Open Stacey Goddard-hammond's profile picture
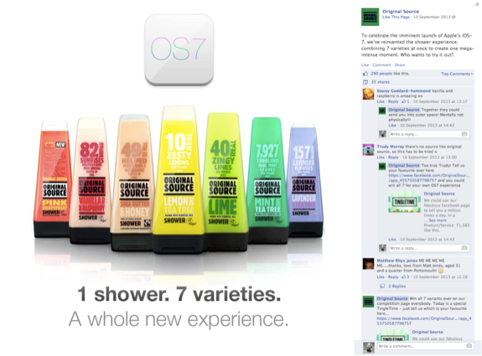Screen dimensions: 482x356 pos(368,94)
